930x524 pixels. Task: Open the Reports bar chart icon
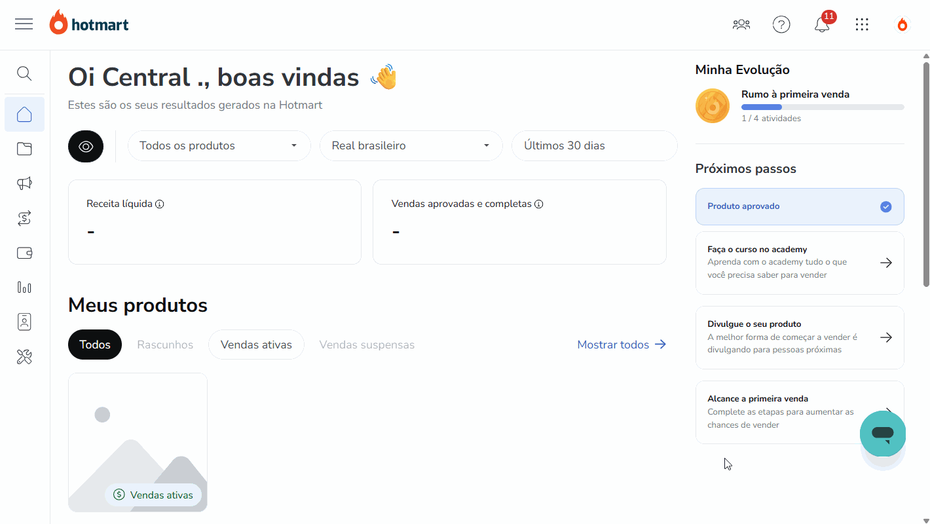[24, 287]
